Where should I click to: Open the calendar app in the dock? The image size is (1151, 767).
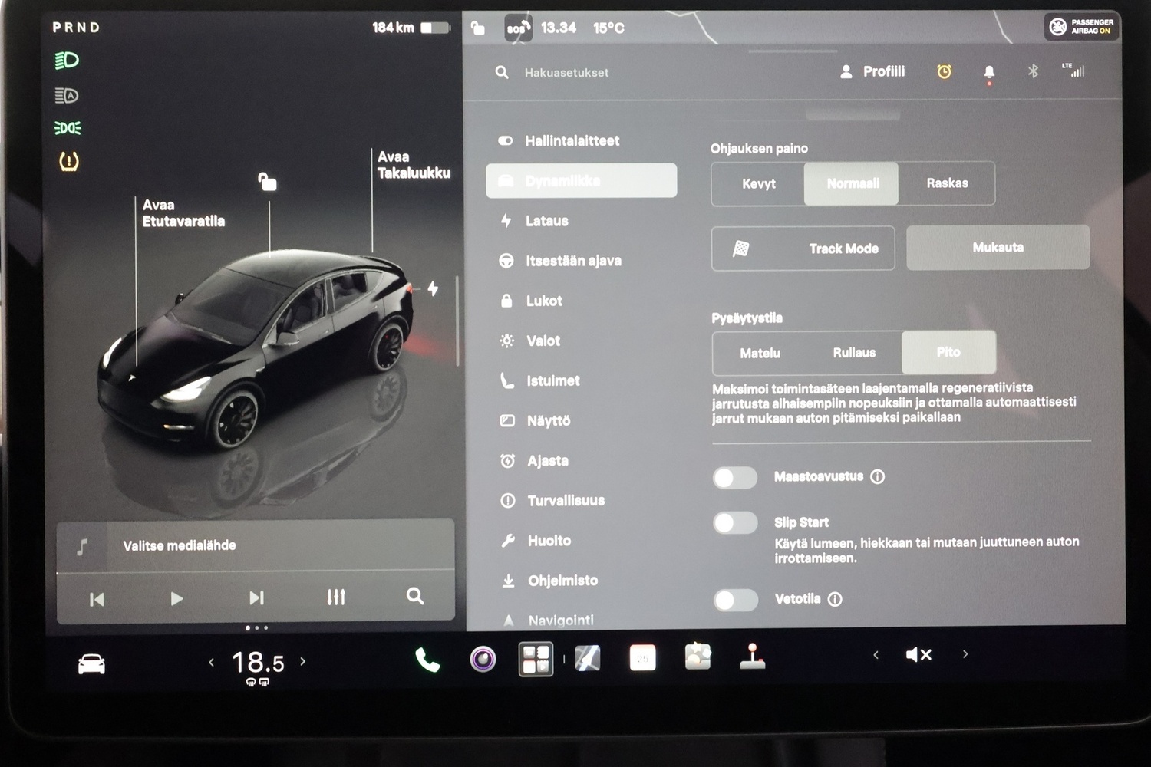[642, 658]
